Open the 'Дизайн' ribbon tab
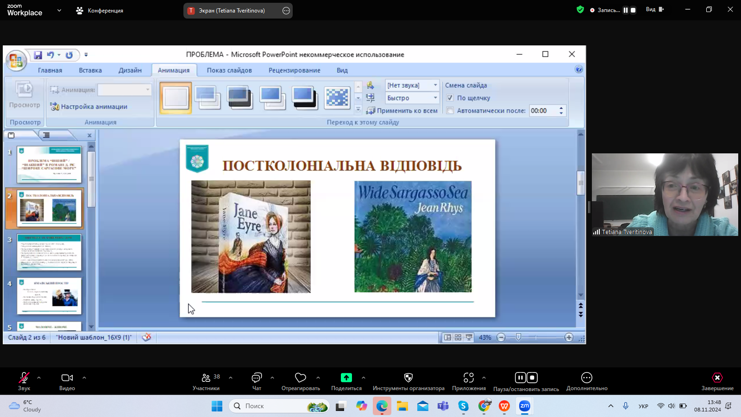The width and height of the screenshot is (741, 417). [130, 70]
